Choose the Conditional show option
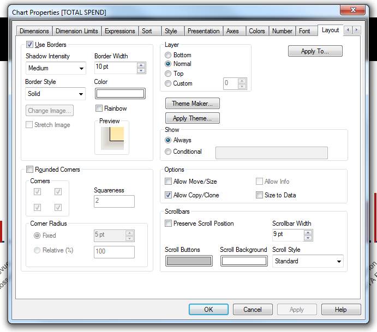This screenshot has width=377, height=332. [168, 152]
